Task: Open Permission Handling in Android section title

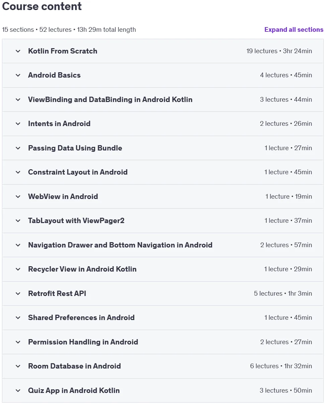Action: coord(83,342)
